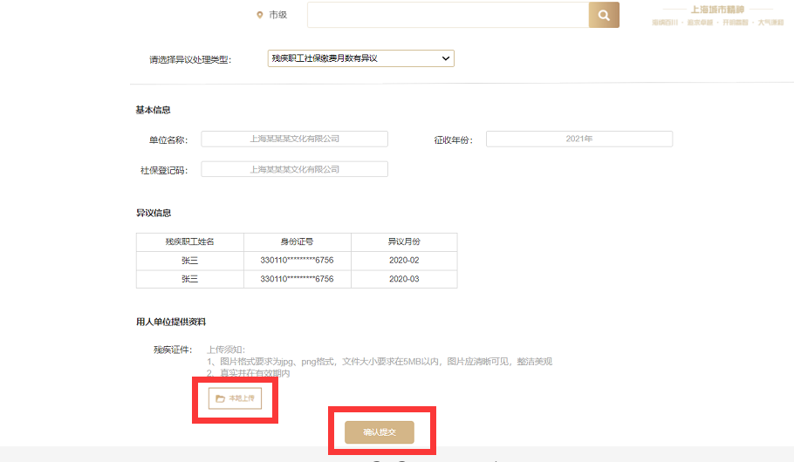This screenshot has height=462, width=794.
Task: Click the folder icon in 本地上传
Action: (220, 398)
